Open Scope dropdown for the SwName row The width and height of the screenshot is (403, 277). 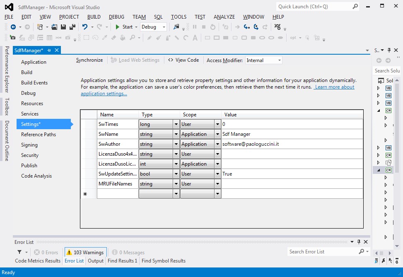[x=217, y=134]
